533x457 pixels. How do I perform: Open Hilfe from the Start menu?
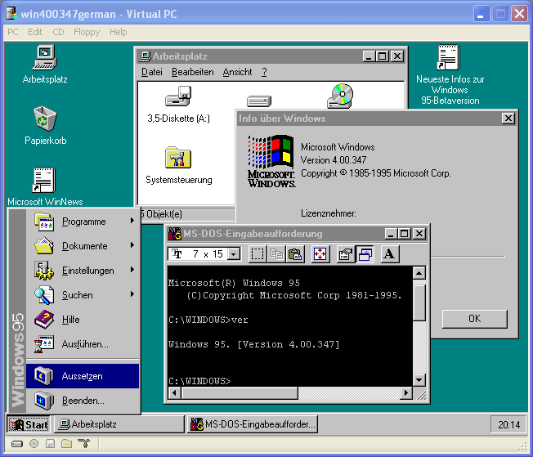coord(83,320)
